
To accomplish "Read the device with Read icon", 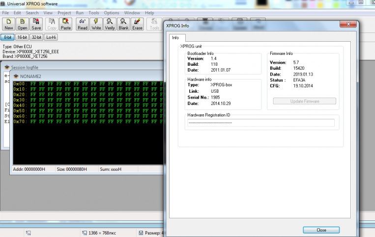I will point(83,24).
